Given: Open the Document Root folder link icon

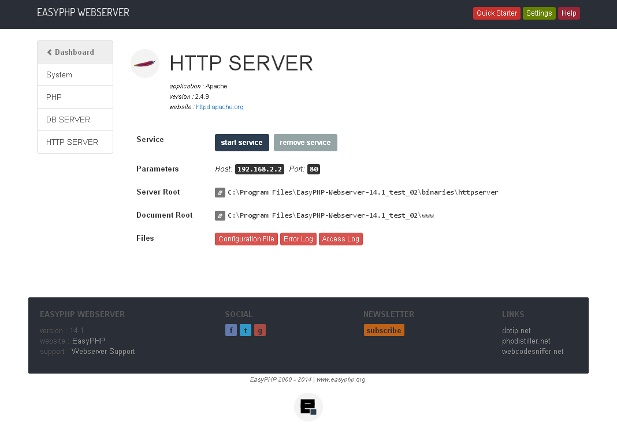Looking at the screenshot, I should 220,215.
